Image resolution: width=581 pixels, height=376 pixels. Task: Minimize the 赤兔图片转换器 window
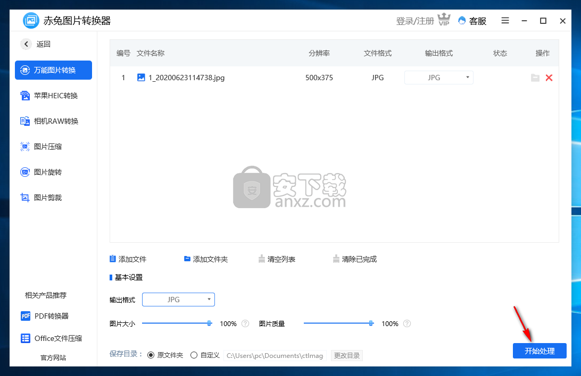524,21
